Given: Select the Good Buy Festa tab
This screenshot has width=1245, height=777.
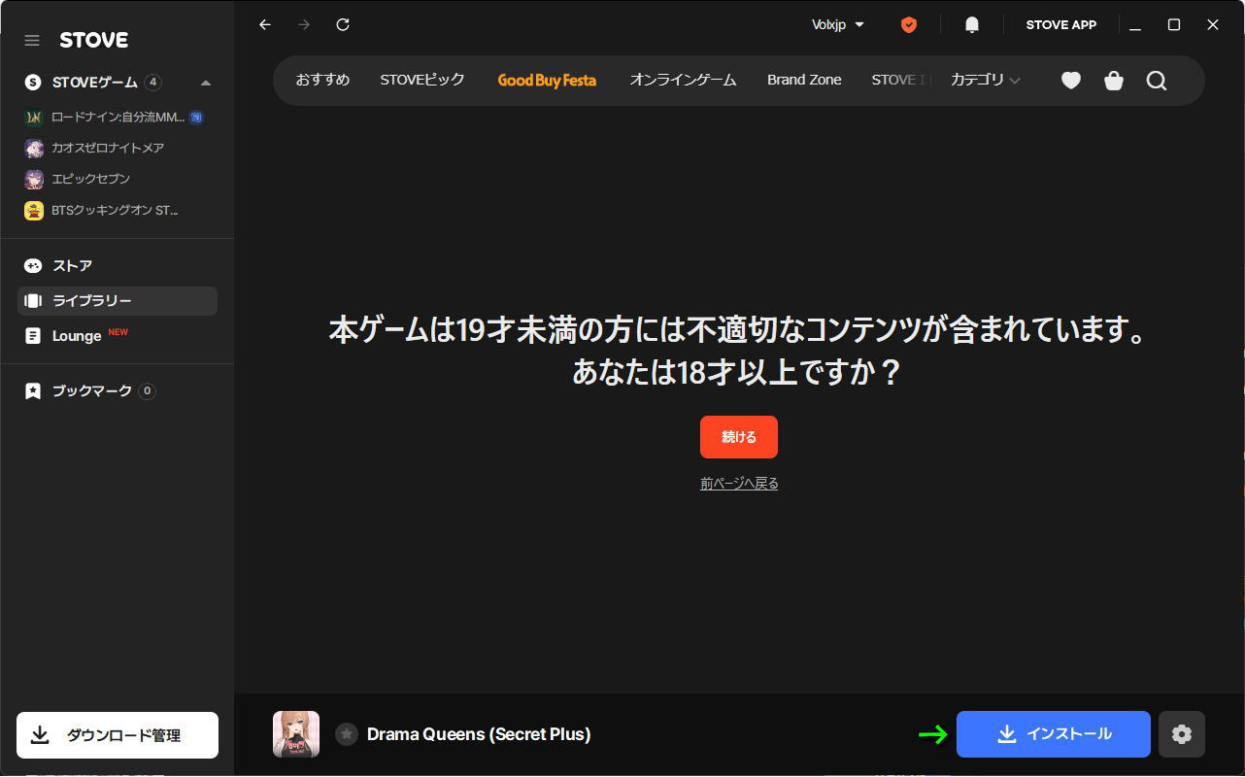Looking at the screenshot, I should pos(547,80).
